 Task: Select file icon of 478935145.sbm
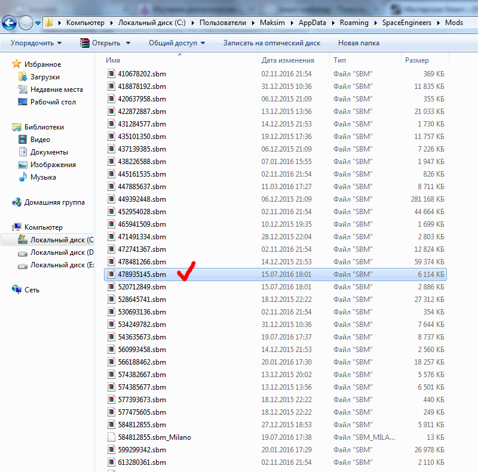[x=111, y=274]
